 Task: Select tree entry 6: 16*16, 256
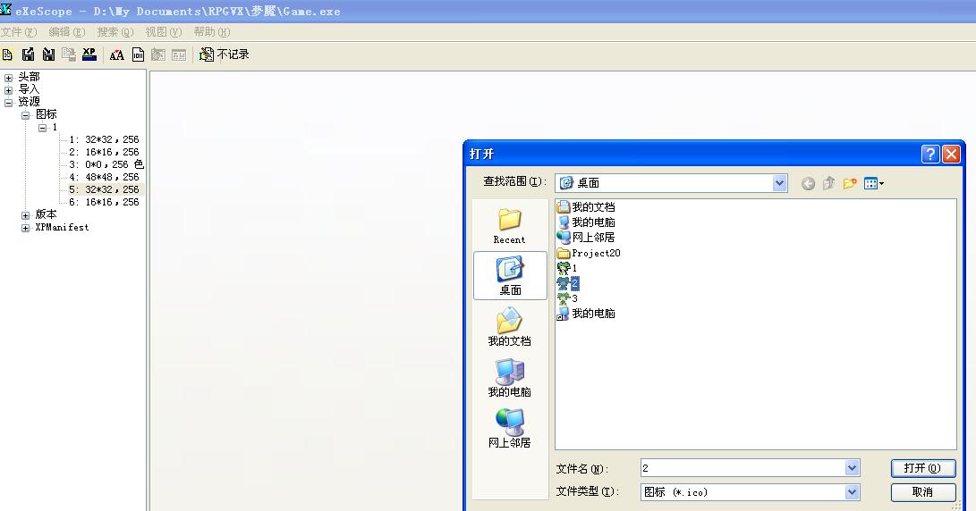[x=104, y=202]
